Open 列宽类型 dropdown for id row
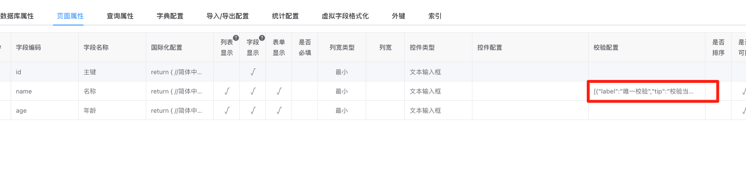 [x=342, y=72]
